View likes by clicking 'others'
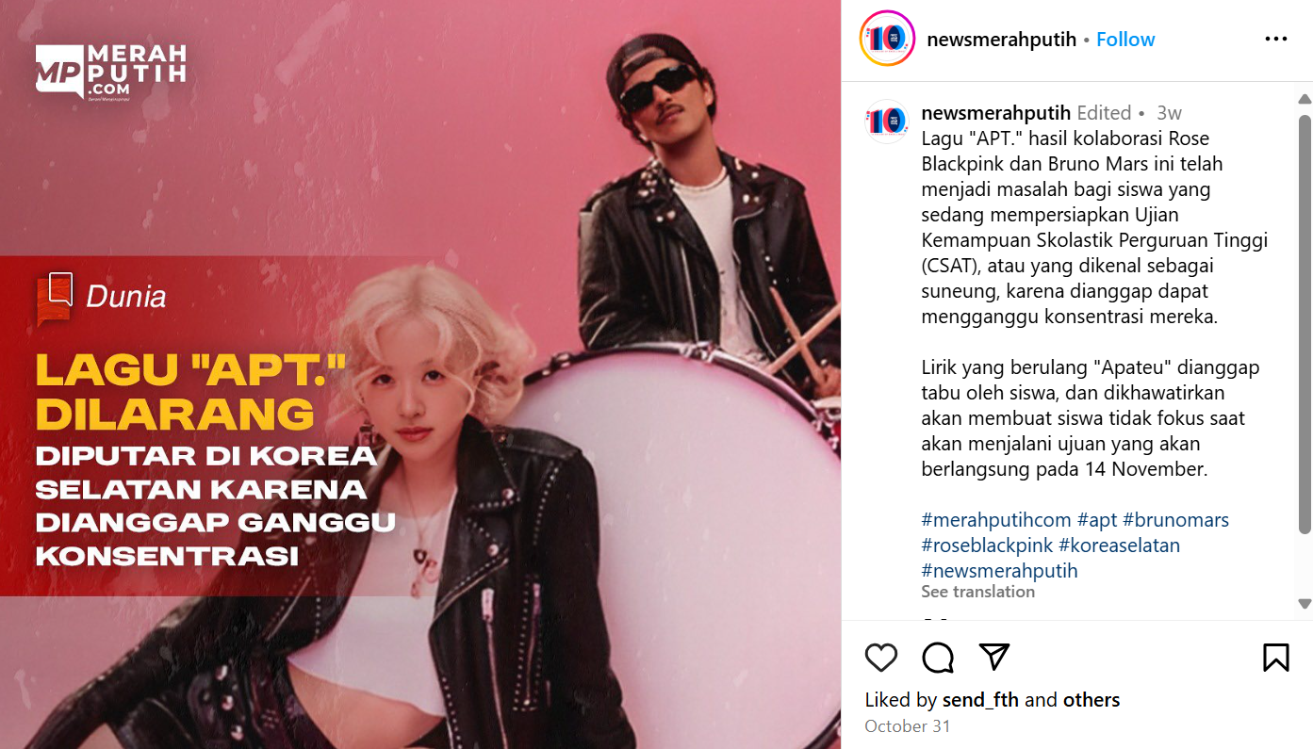The height and width of the screenshot is (749, 1313). [1091, 700]
